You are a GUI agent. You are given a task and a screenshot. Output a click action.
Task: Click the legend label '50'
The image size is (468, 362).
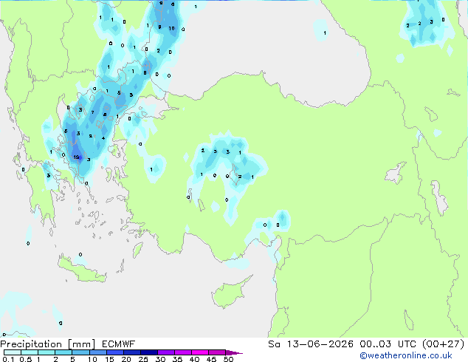tap(228, 359)
